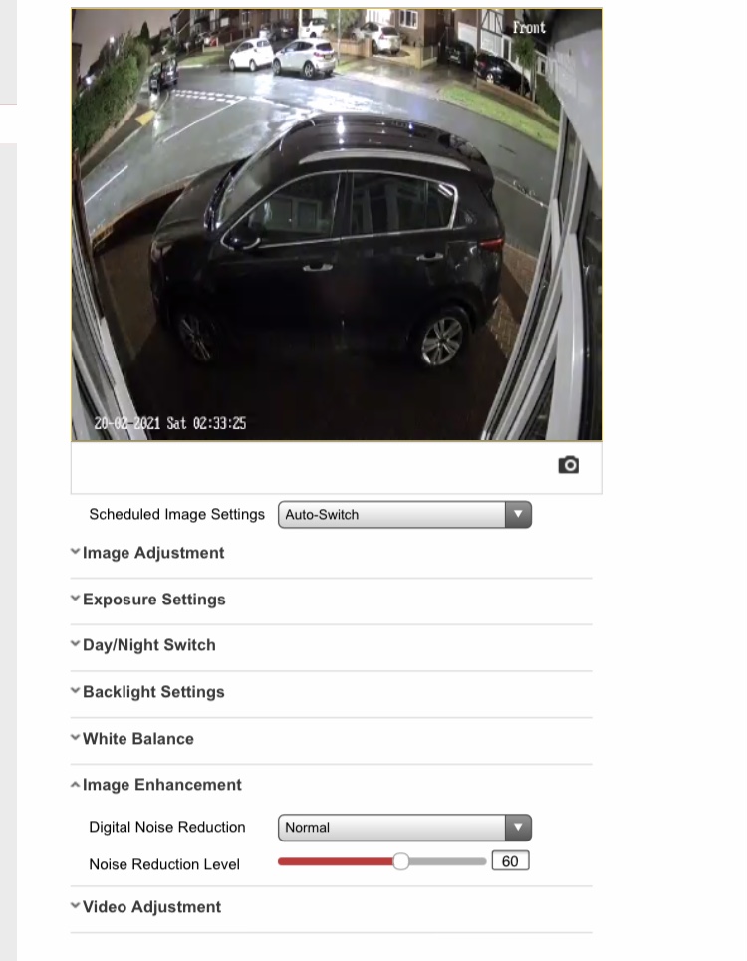Click the Normal dropdown arrow button
This screenshot has width=747, height=961.
point(518,828)
